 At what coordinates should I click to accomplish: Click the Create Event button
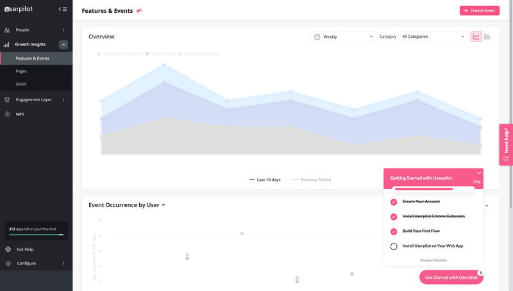pos(479,10)
